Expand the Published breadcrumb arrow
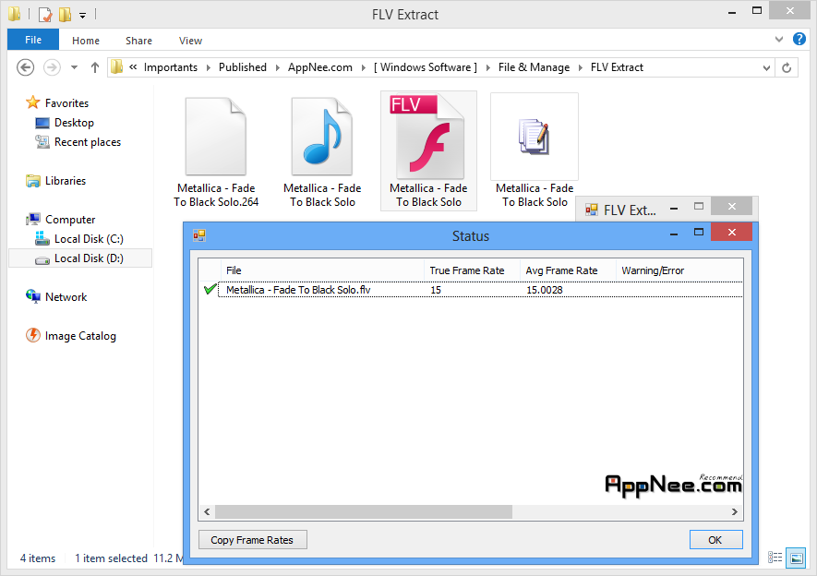 pyautogui.click(x=278, y=67)
